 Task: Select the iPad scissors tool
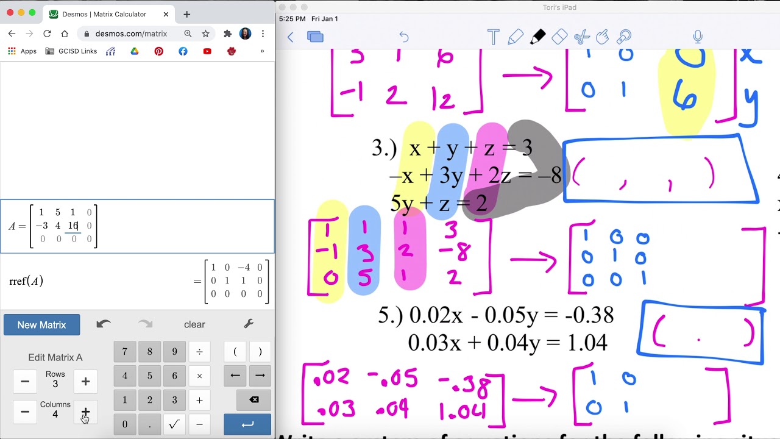coord(582,37)
